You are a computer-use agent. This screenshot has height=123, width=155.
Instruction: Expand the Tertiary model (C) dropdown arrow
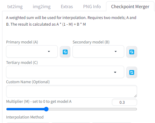point(115,72)
